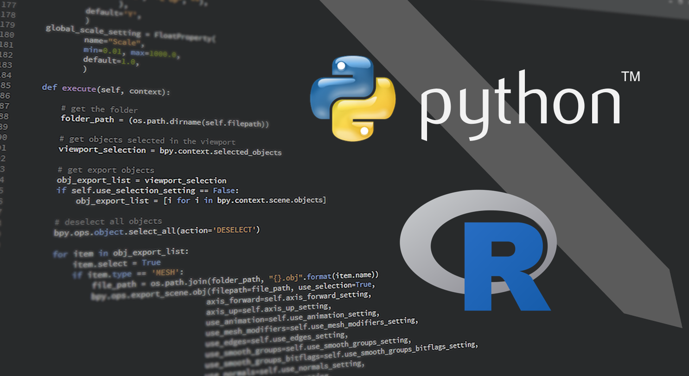Click the "min=0.01, max=1000.0," line
Image resolution: width=689 pixels, height=376 pixels.
click(x=132, y=52)
